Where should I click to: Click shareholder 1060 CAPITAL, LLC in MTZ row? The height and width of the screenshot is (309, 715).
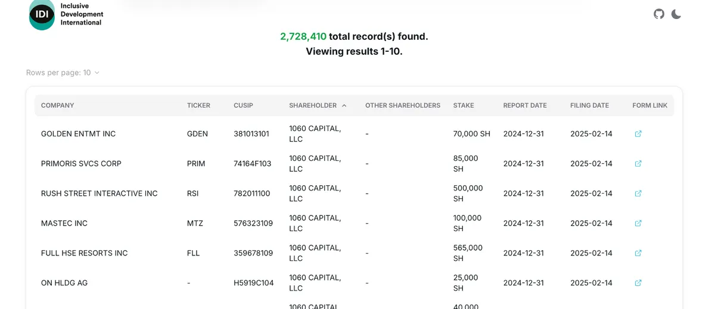coord(315,223)
